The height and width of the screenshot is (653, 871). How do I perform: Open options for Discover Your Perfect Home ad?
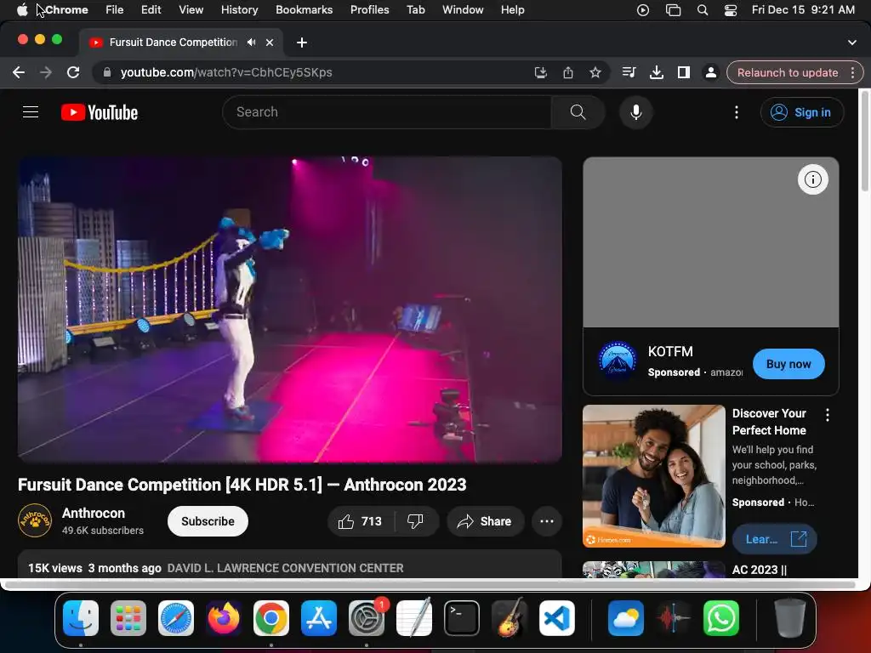click(828, 415)
